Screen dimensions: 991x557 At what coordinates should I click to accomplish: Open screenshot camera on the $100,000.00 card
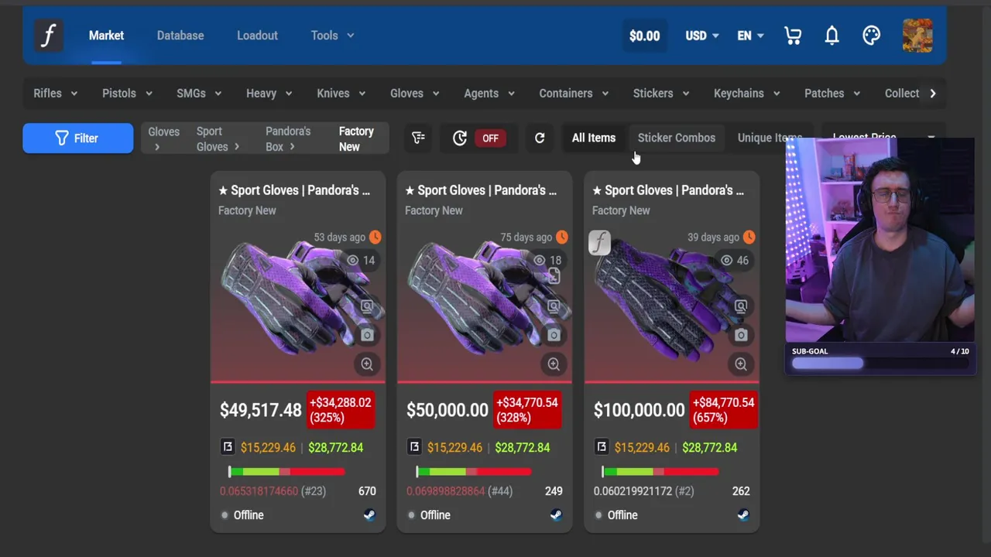(x=741, y=335)
